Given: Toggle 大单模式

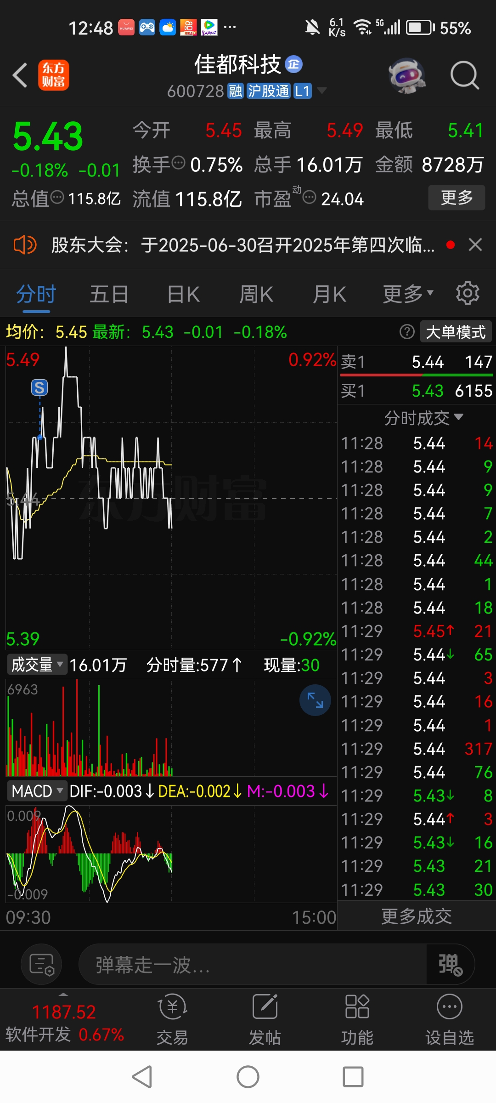Looking at the screenshot, I should point(456,332).
